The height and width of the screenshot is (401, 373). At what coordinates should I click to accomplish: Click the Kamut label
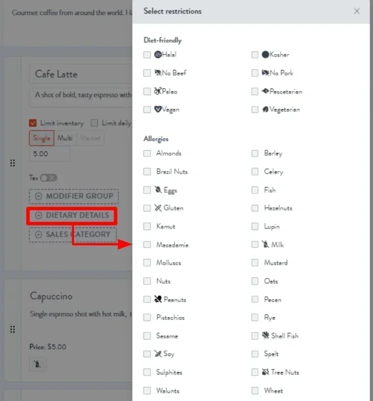165,226
